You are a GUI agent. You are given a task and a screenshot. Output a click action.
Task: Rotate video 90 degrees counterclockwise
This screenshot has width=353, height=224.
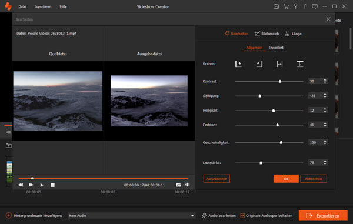[259, 64]
